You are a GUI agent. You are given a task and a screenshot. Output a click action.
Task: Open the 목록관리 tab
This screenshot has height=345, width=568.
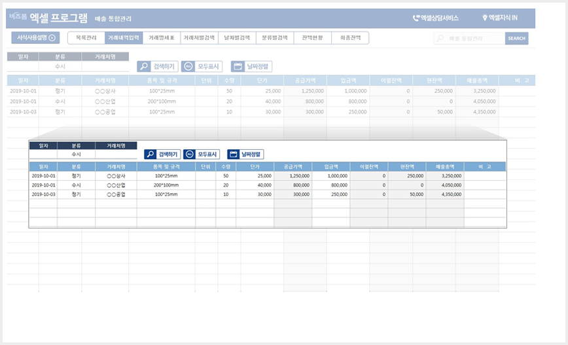pos(86,38)
